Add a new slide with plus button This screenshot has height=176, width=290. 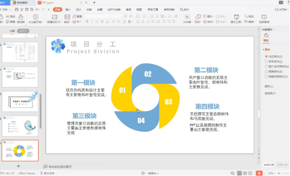(18, 166)
